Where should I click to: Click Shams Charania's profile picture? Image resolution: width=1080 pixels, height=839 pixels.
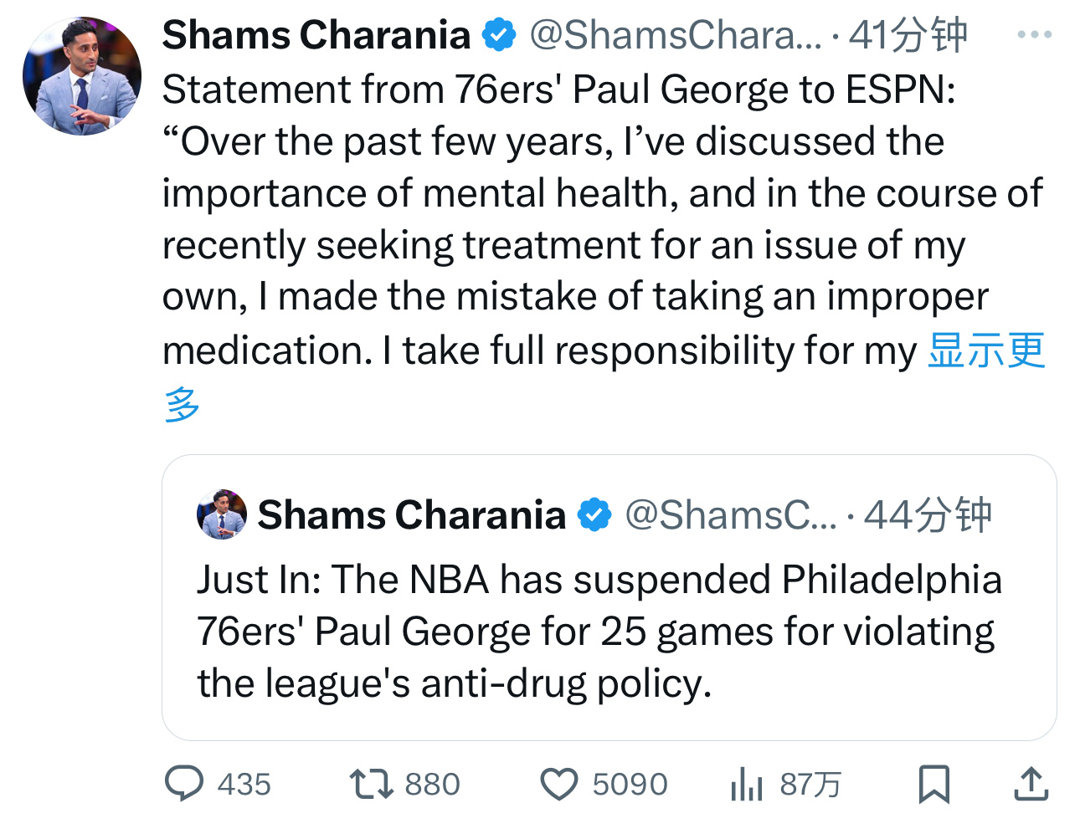pyautogui.click(x=81, y=75)
